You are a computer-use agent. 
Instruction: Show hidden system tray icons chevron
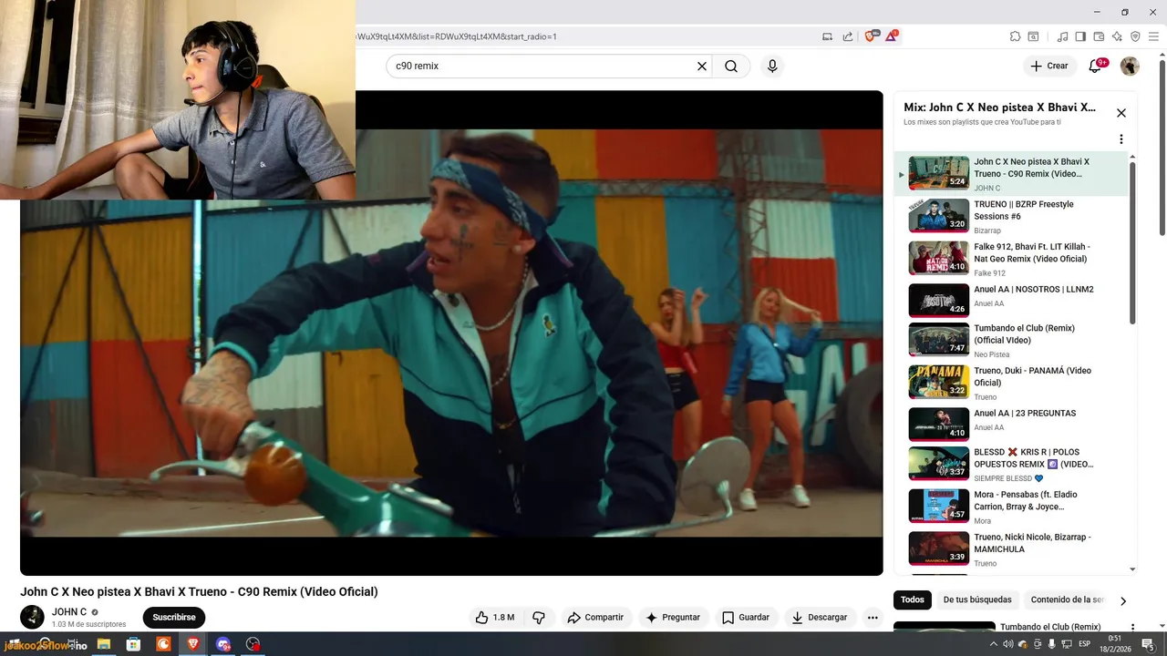click(994, 644)
